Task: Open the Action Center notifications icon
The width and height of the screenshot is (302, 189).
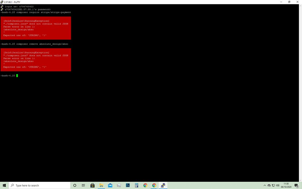Action: (297, 186)
